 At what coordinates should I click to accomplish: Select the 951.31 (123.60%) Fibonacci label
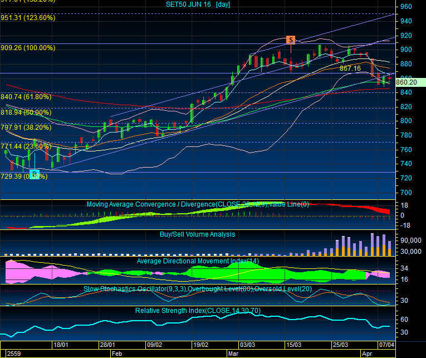point(28,18)
